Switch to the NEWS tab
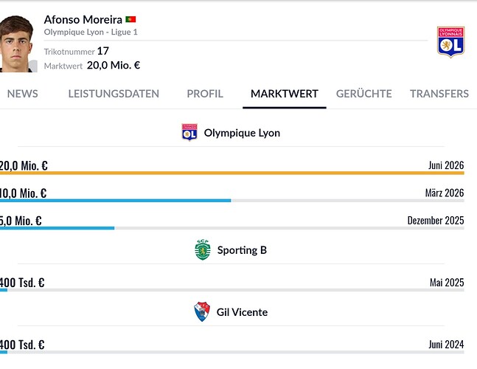Screen dimensions: 477x369 [23, 94]
